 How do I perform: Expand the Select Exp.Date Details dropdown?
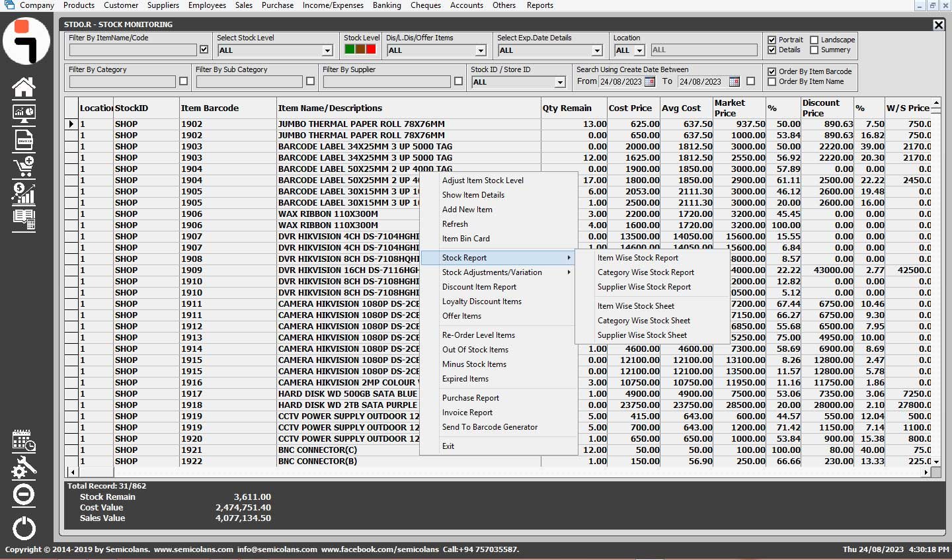coord(597,51)
